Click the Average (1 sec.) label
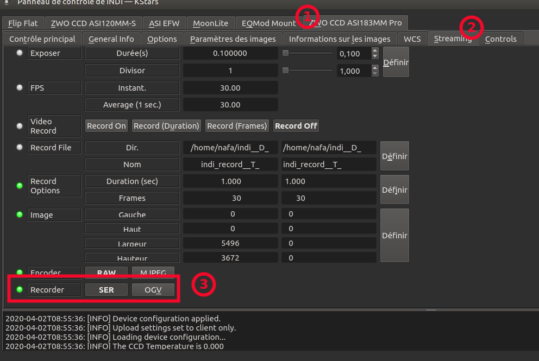Viewport: 539px width, 361px height. 132,104
